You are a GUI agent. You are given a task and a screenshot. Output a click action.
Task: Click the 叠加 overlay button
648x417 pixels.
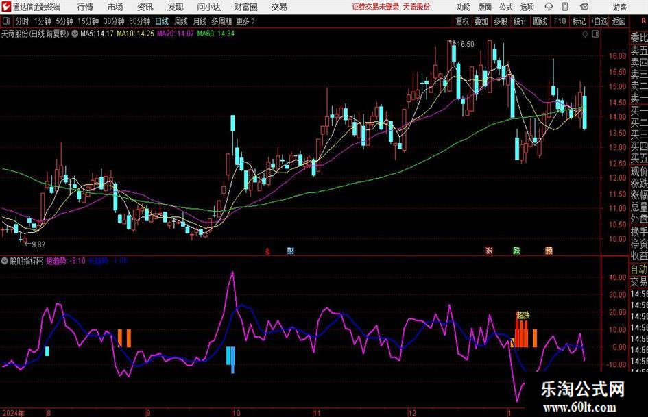481,21
